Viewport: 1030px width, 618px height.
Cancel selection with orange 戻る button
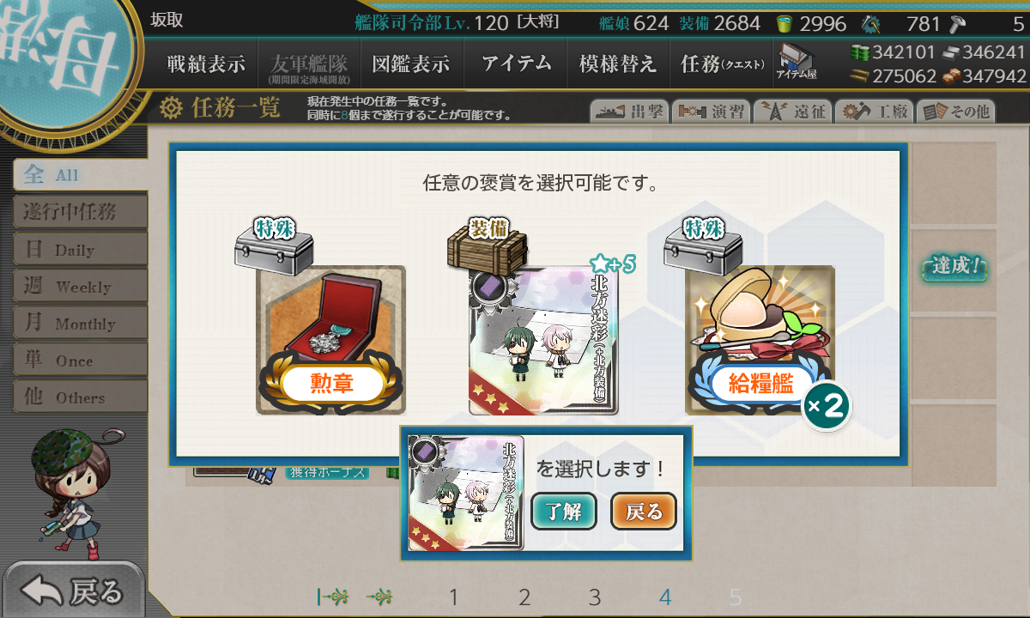644,512
